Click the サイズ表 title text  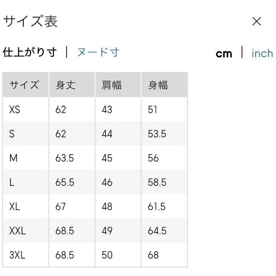click(x=30, y=21)
